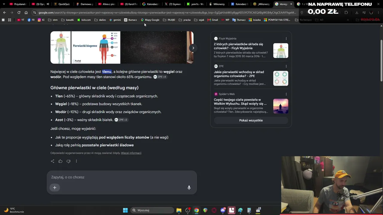Expand the ZPE +3 sources chip

click(121, 120)
